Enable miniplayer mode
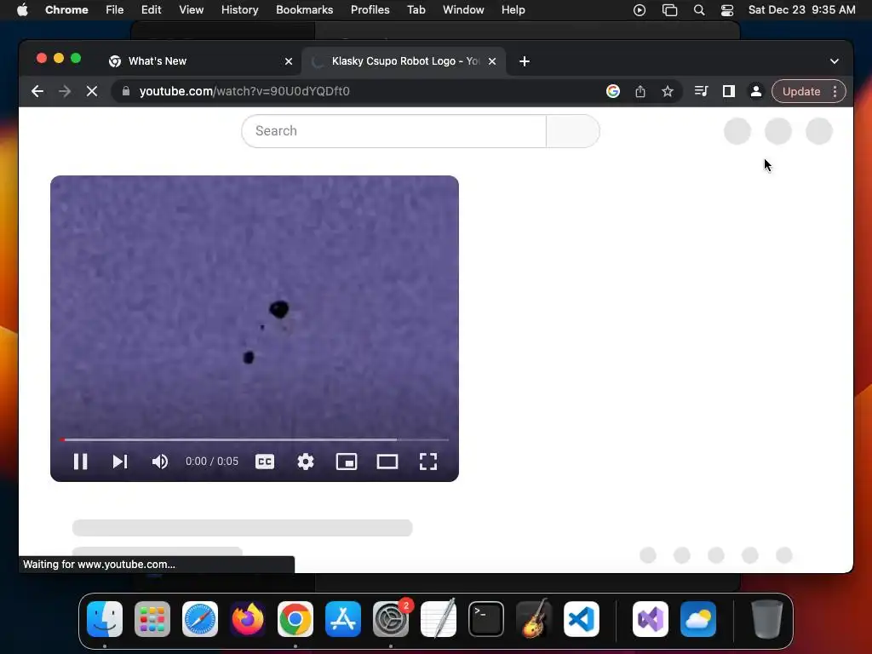 [347, 462]
